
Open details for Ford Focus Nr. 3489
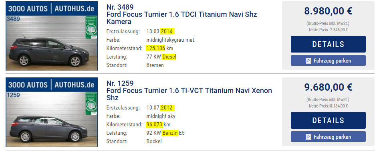pos(328,44)
